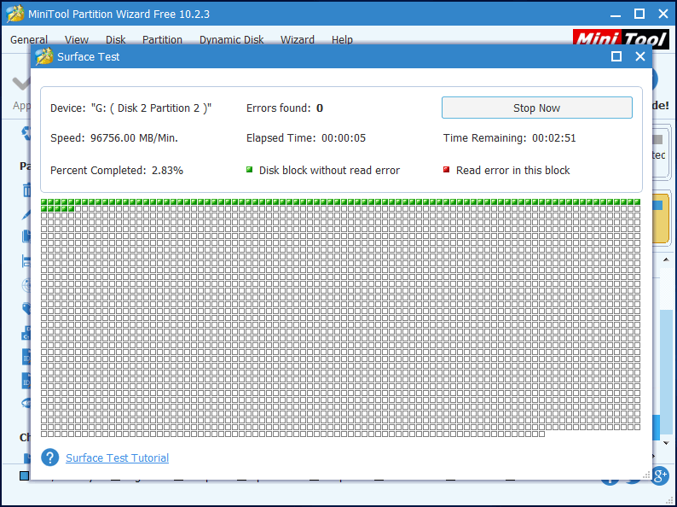The image size is (677, 507).
Task: Click the MiniTool logo in the main window
Action: (x=621, y=39)
